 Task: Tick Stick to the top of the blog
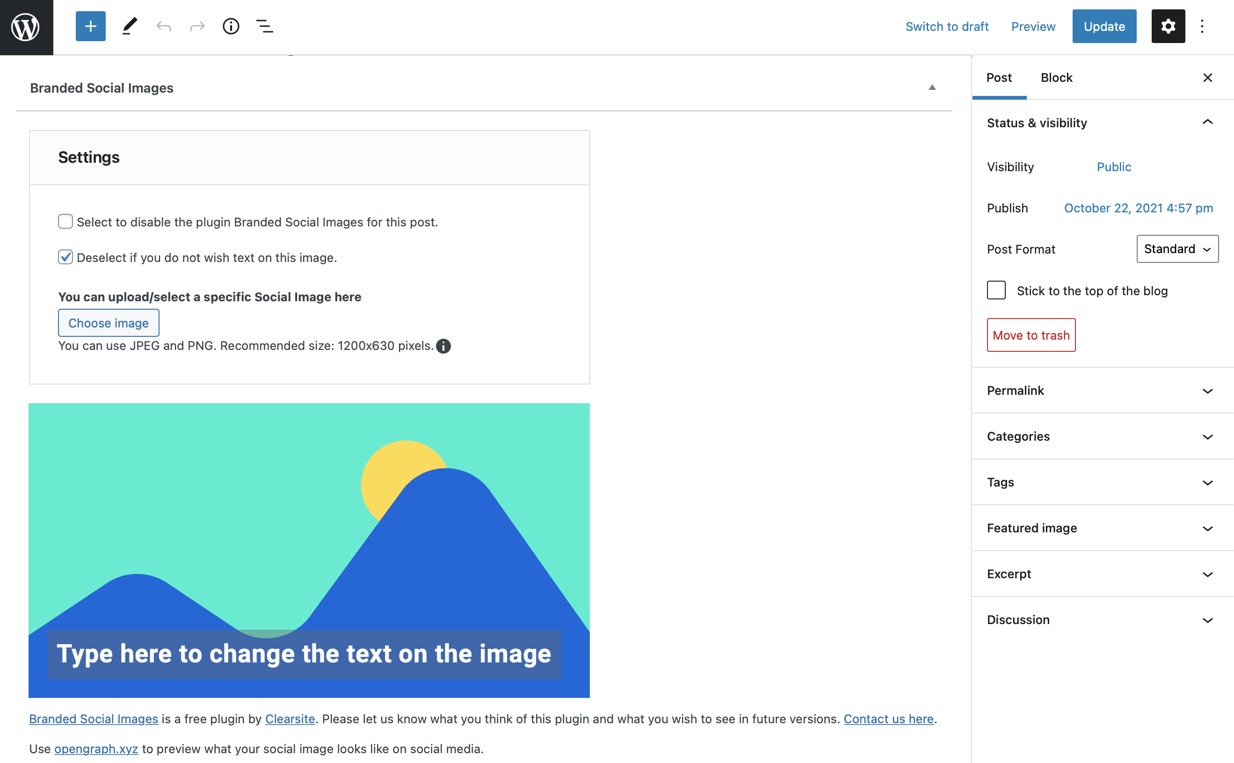[996, 290]
